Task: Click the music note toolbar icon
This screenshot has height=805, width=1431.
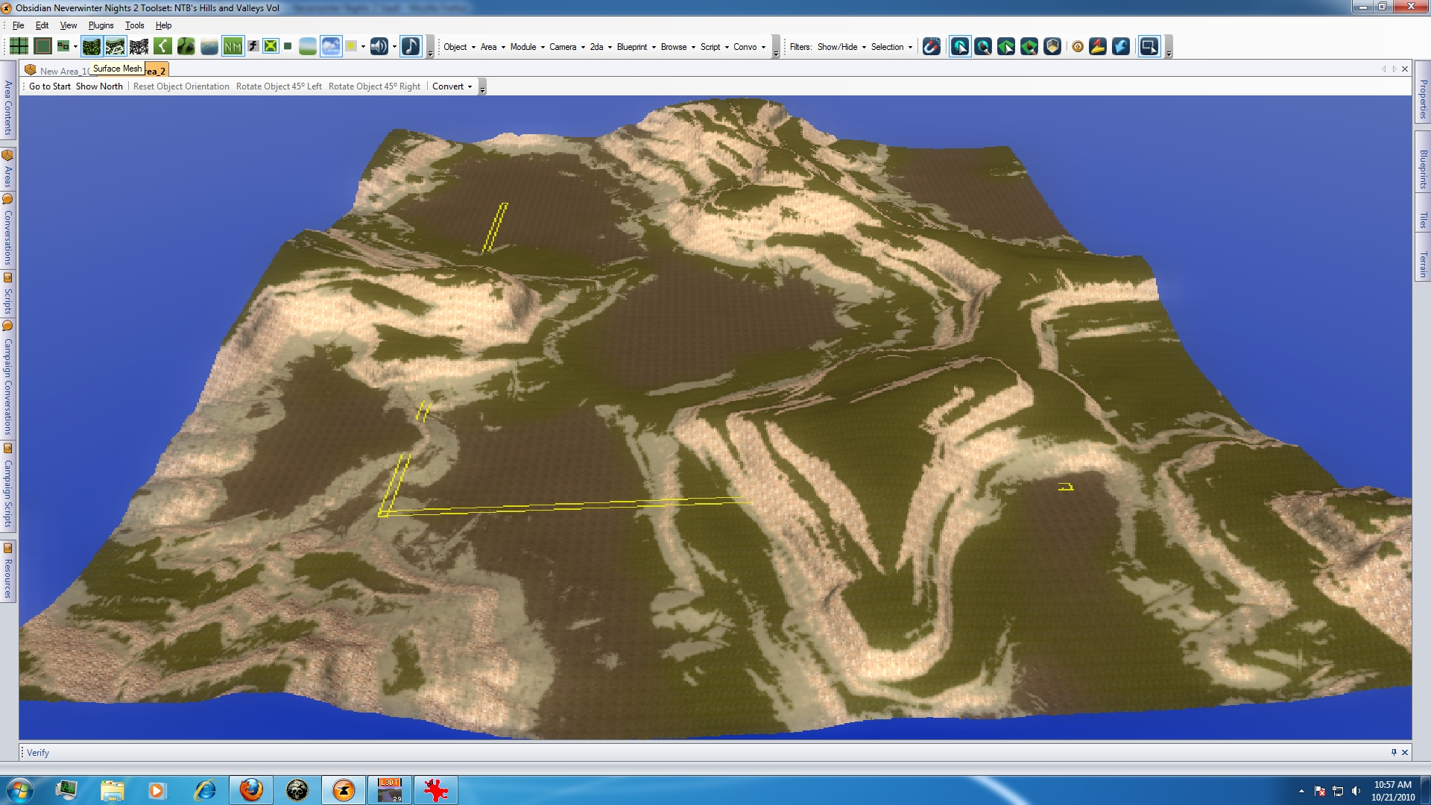Action: point(411,46)
